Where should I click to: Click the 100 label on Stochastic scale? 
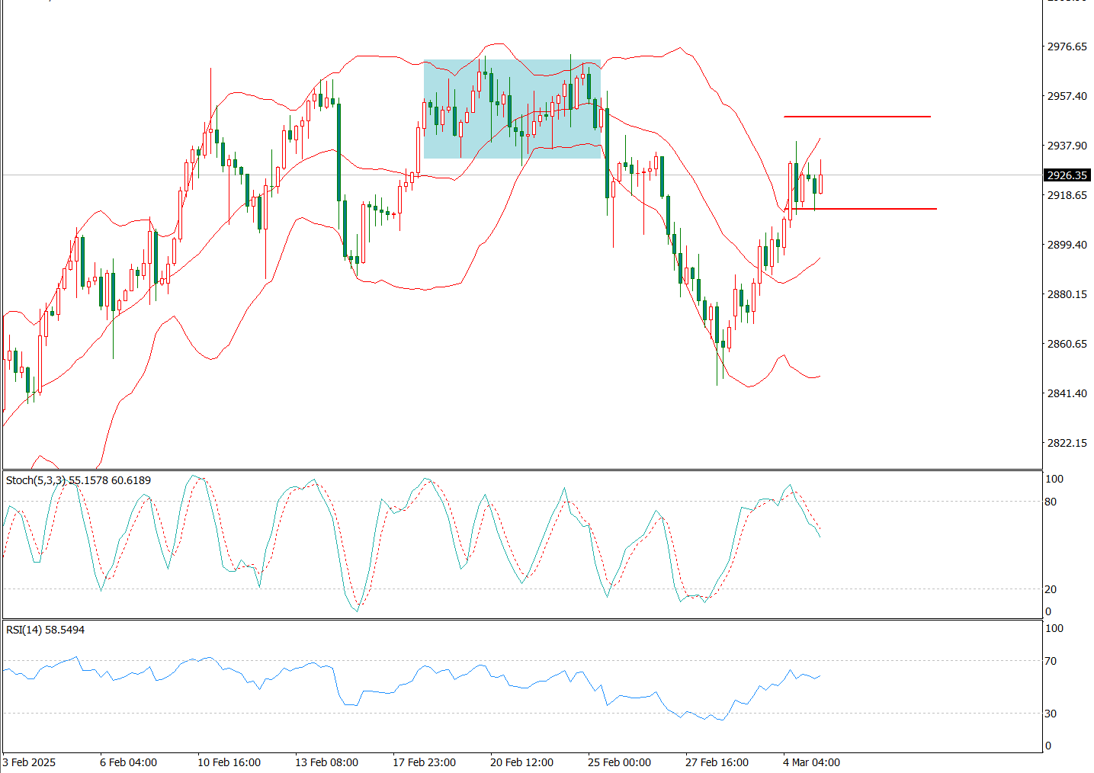[x=1054, y=480]
